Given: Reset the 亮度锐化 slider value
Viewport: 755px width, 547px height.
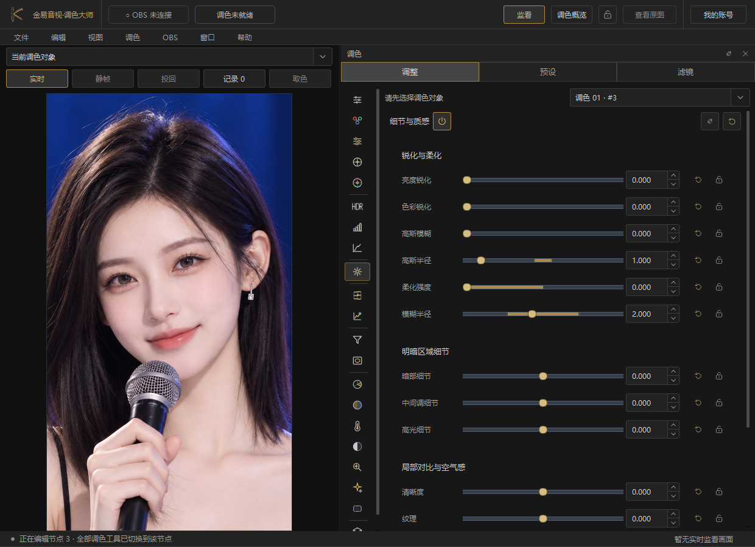Looking at the screenshot, I should (x=698, y=180).
